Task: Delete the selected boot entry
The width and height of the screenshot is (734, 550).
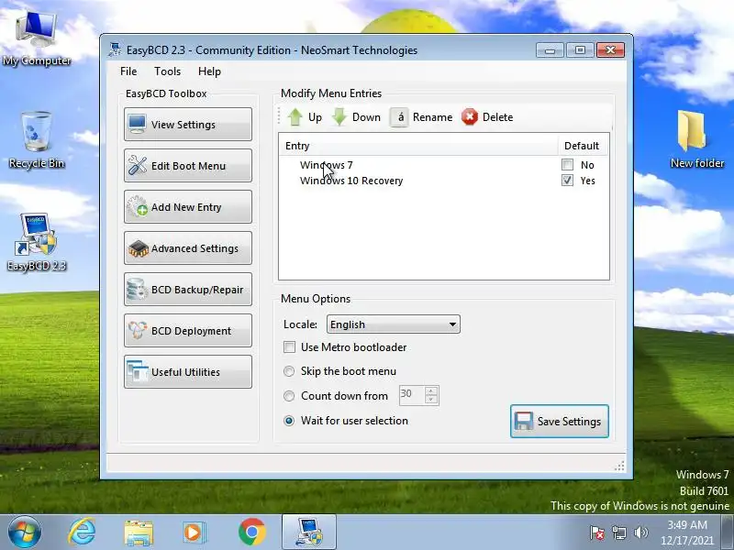Action: coord(487,117)
